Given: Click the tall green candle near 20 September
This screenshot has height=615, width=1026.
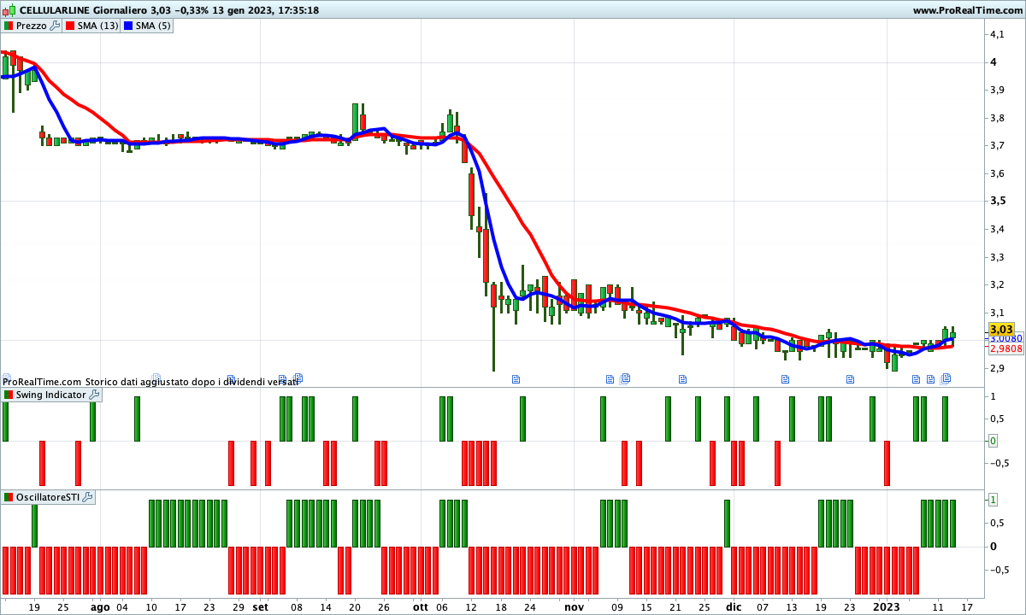Looking at the screenshot, I should [x=355, y=120].
